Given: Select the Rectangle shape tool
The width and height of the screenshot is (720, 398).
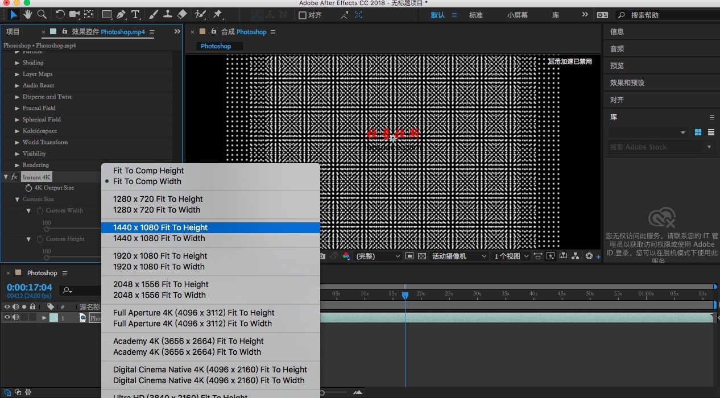Looking at the screenshot, I should point(107,14).
